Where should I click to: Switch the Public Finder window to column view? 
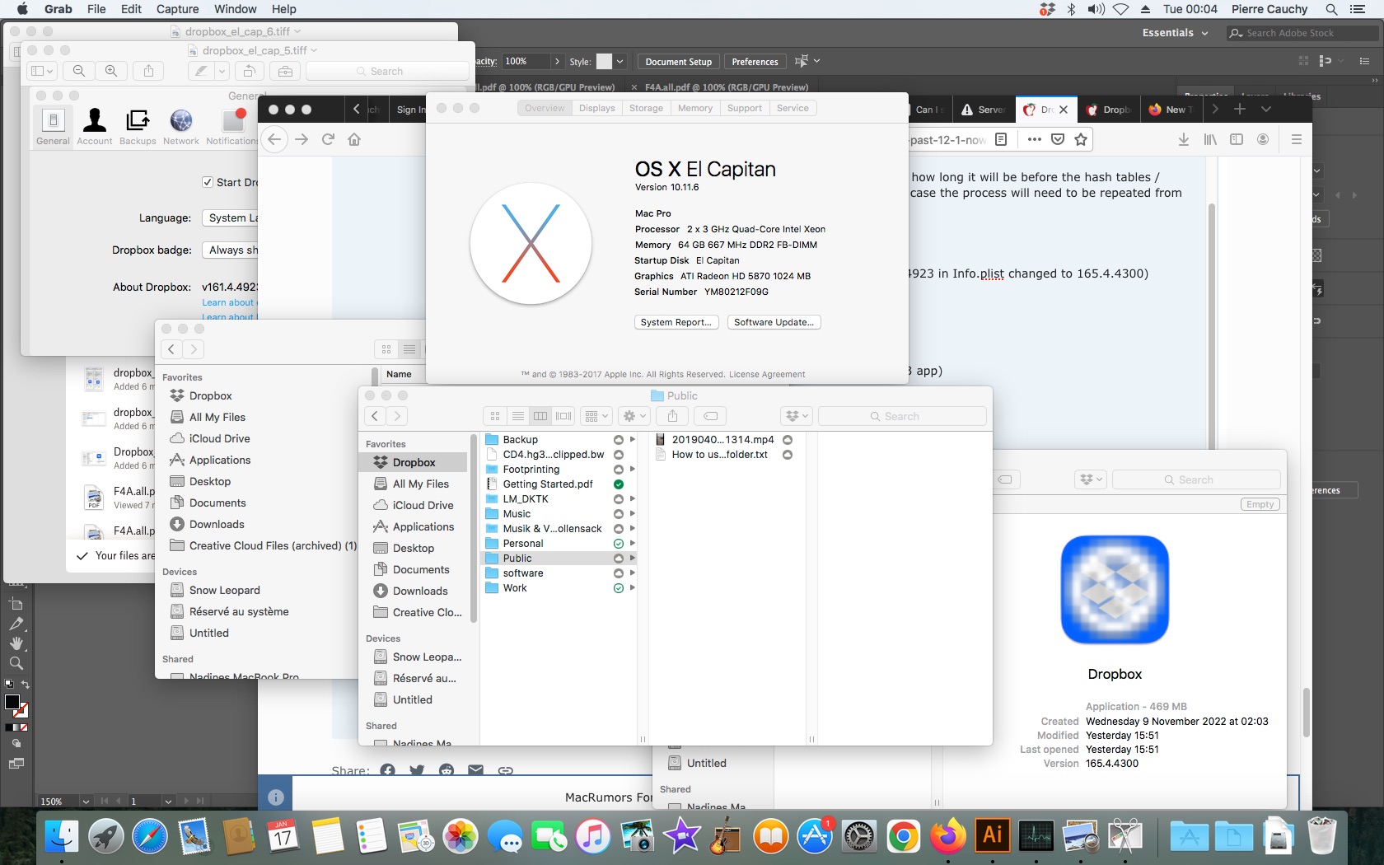click(540, 416)
